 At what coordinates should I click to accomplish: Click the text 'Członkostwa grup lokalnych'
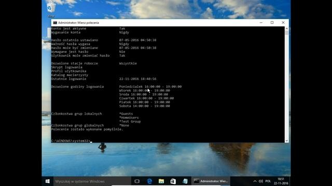[76, 114]
